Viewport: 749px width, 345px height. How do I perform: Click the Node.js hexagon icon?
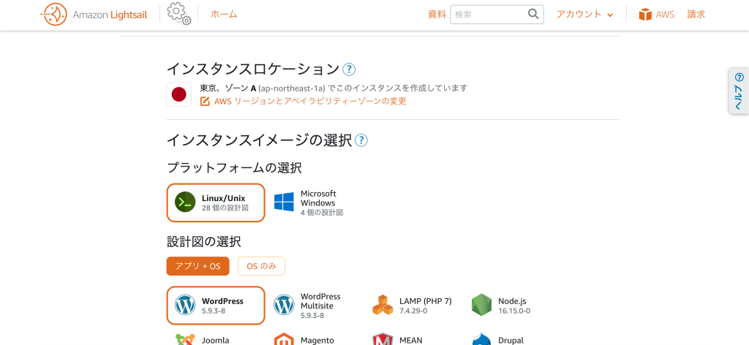pyautogui.click(x=481, y=306)
